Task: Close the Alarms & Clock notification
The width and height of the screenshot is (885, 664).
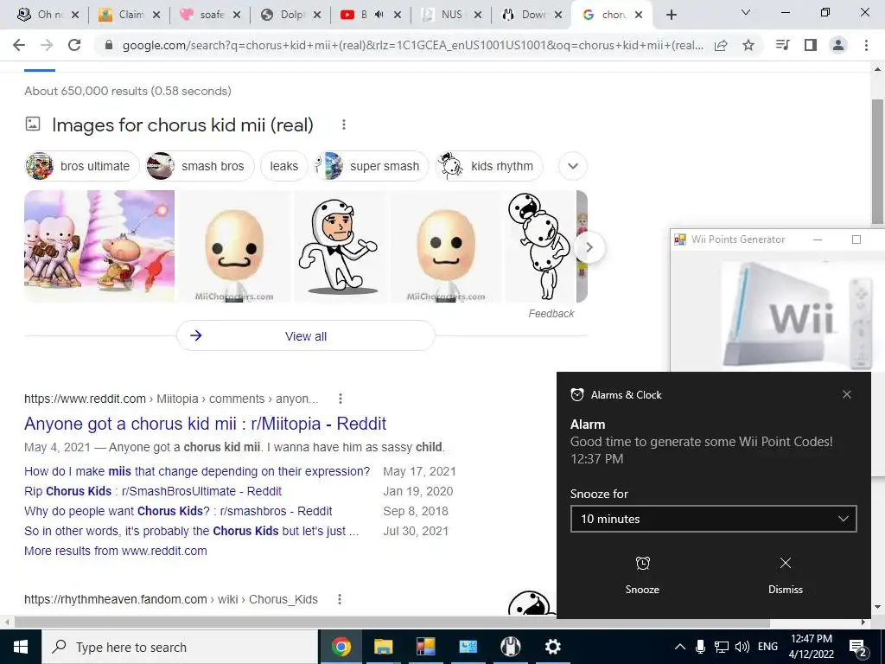Action: point(847,394)
